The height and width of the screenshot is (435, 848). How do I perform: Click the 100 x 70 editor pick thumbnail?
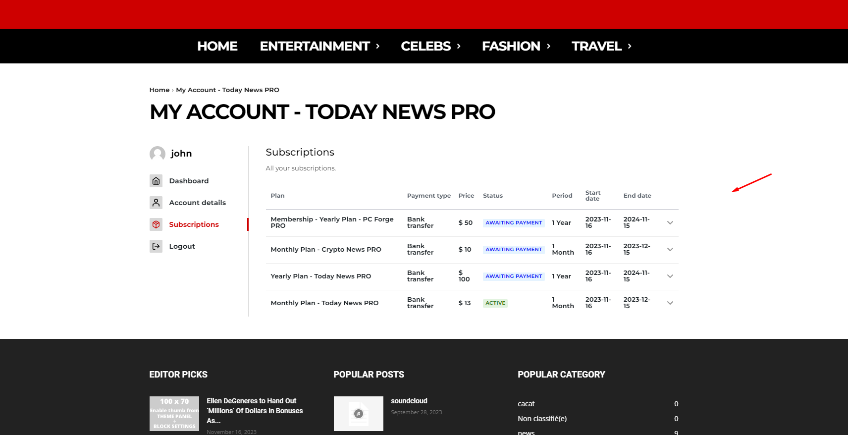[174, 414]
